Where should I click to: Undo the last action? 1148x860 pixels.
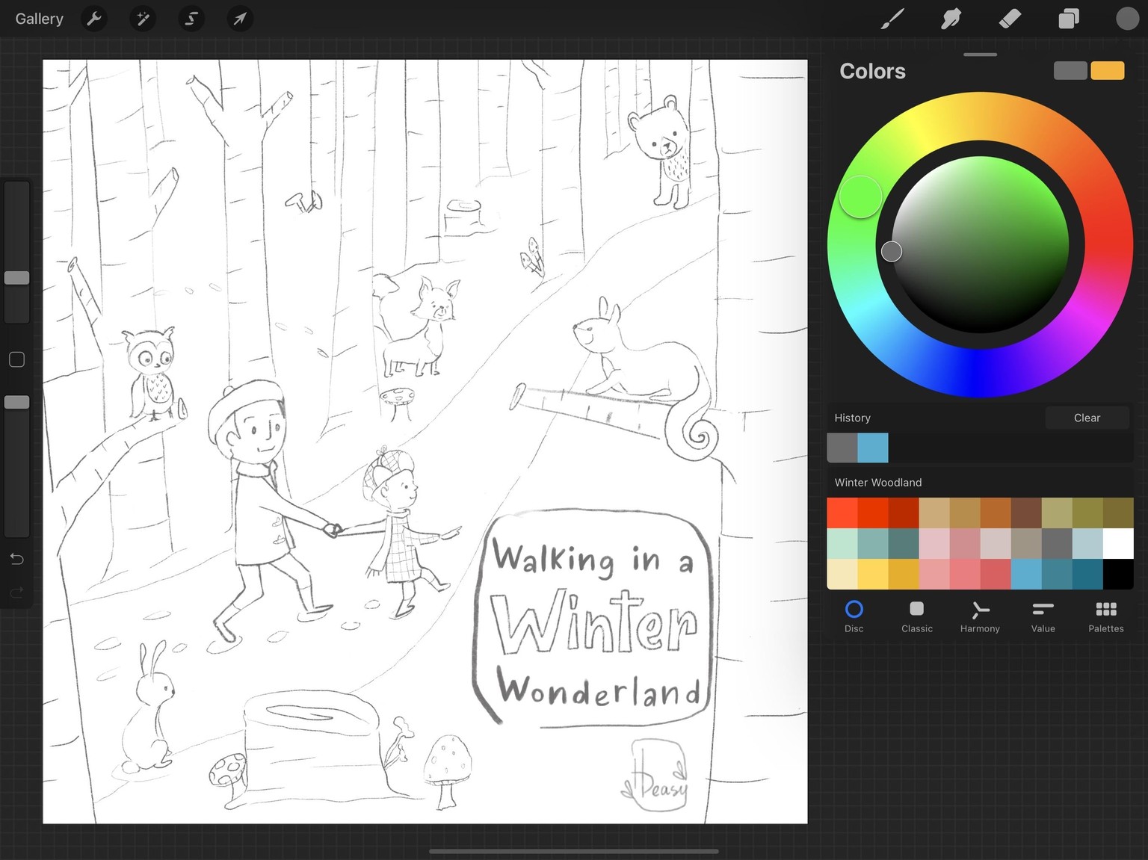tap(16, 559)
